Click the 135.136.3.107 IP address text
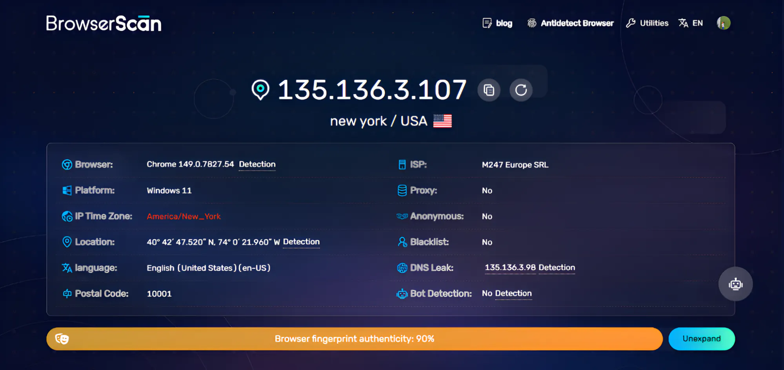 click(372, 90)
